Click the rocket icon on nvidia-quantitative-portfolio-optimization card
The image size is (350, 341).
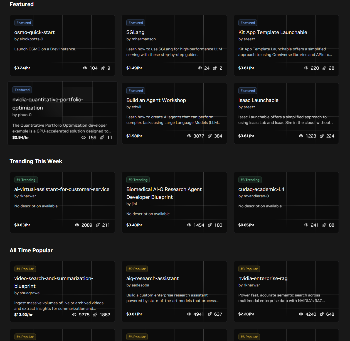click(102, 138)
